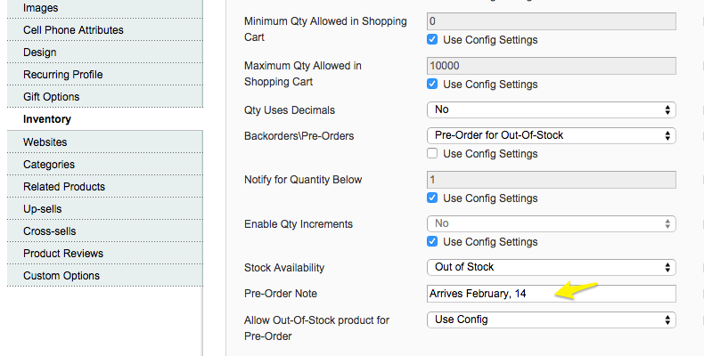704x356 pixels.
Task: Open the Cell Phone Attributes tab
Action: (105, 30)
